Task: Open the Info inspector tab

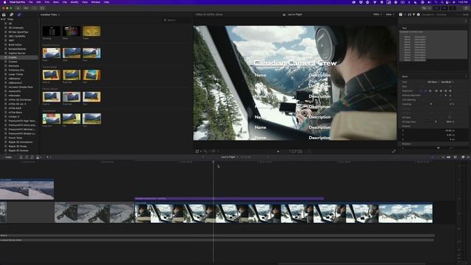Action: click(418, 15)
